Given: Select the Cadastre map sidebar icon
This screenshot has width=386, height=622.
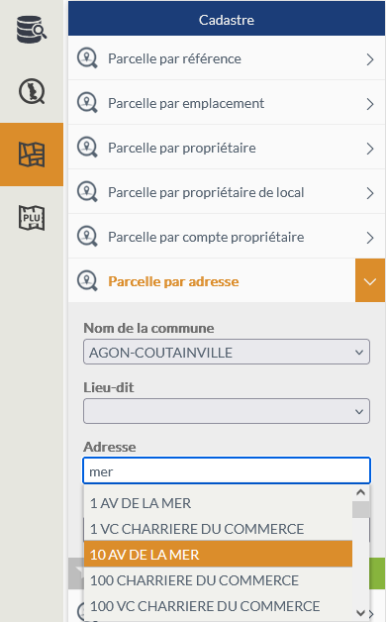Looking at the screenshot, I should pyautogui.click(x=32, y=155).
